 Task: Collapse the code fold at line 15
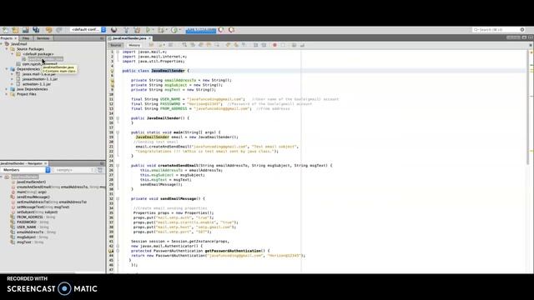click(x=118, y=118)
